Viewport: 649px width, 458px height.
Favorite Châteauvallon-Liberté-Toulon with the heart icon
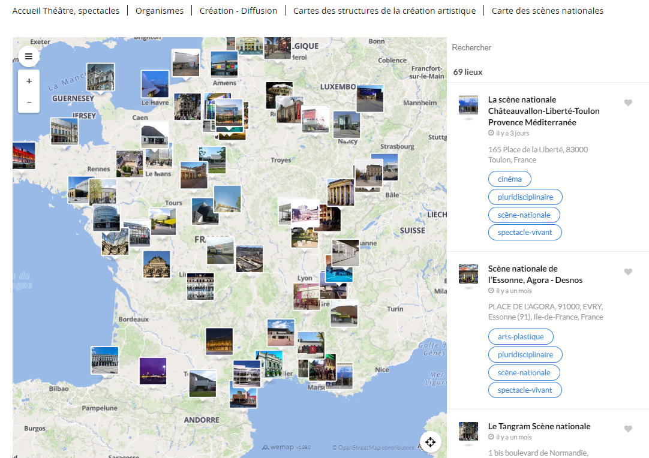(x=628, y=103)
